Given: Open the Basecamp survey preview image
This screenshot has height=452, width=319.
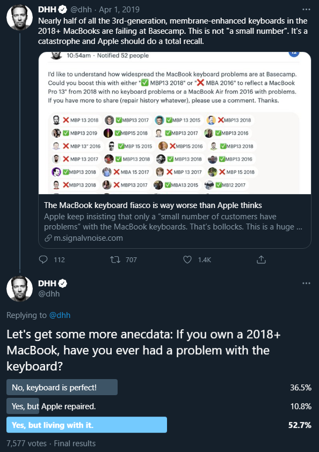Looking at the screenshot, I should pyautogui.click(x=175, y=123).
